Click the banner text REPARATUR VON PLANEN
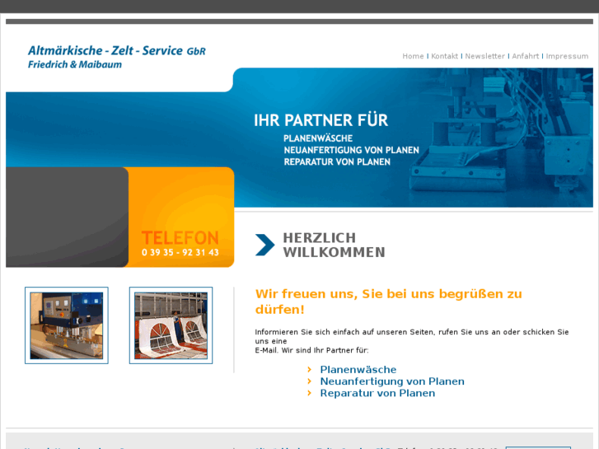 pyautogui.click(x=337, y=162)
